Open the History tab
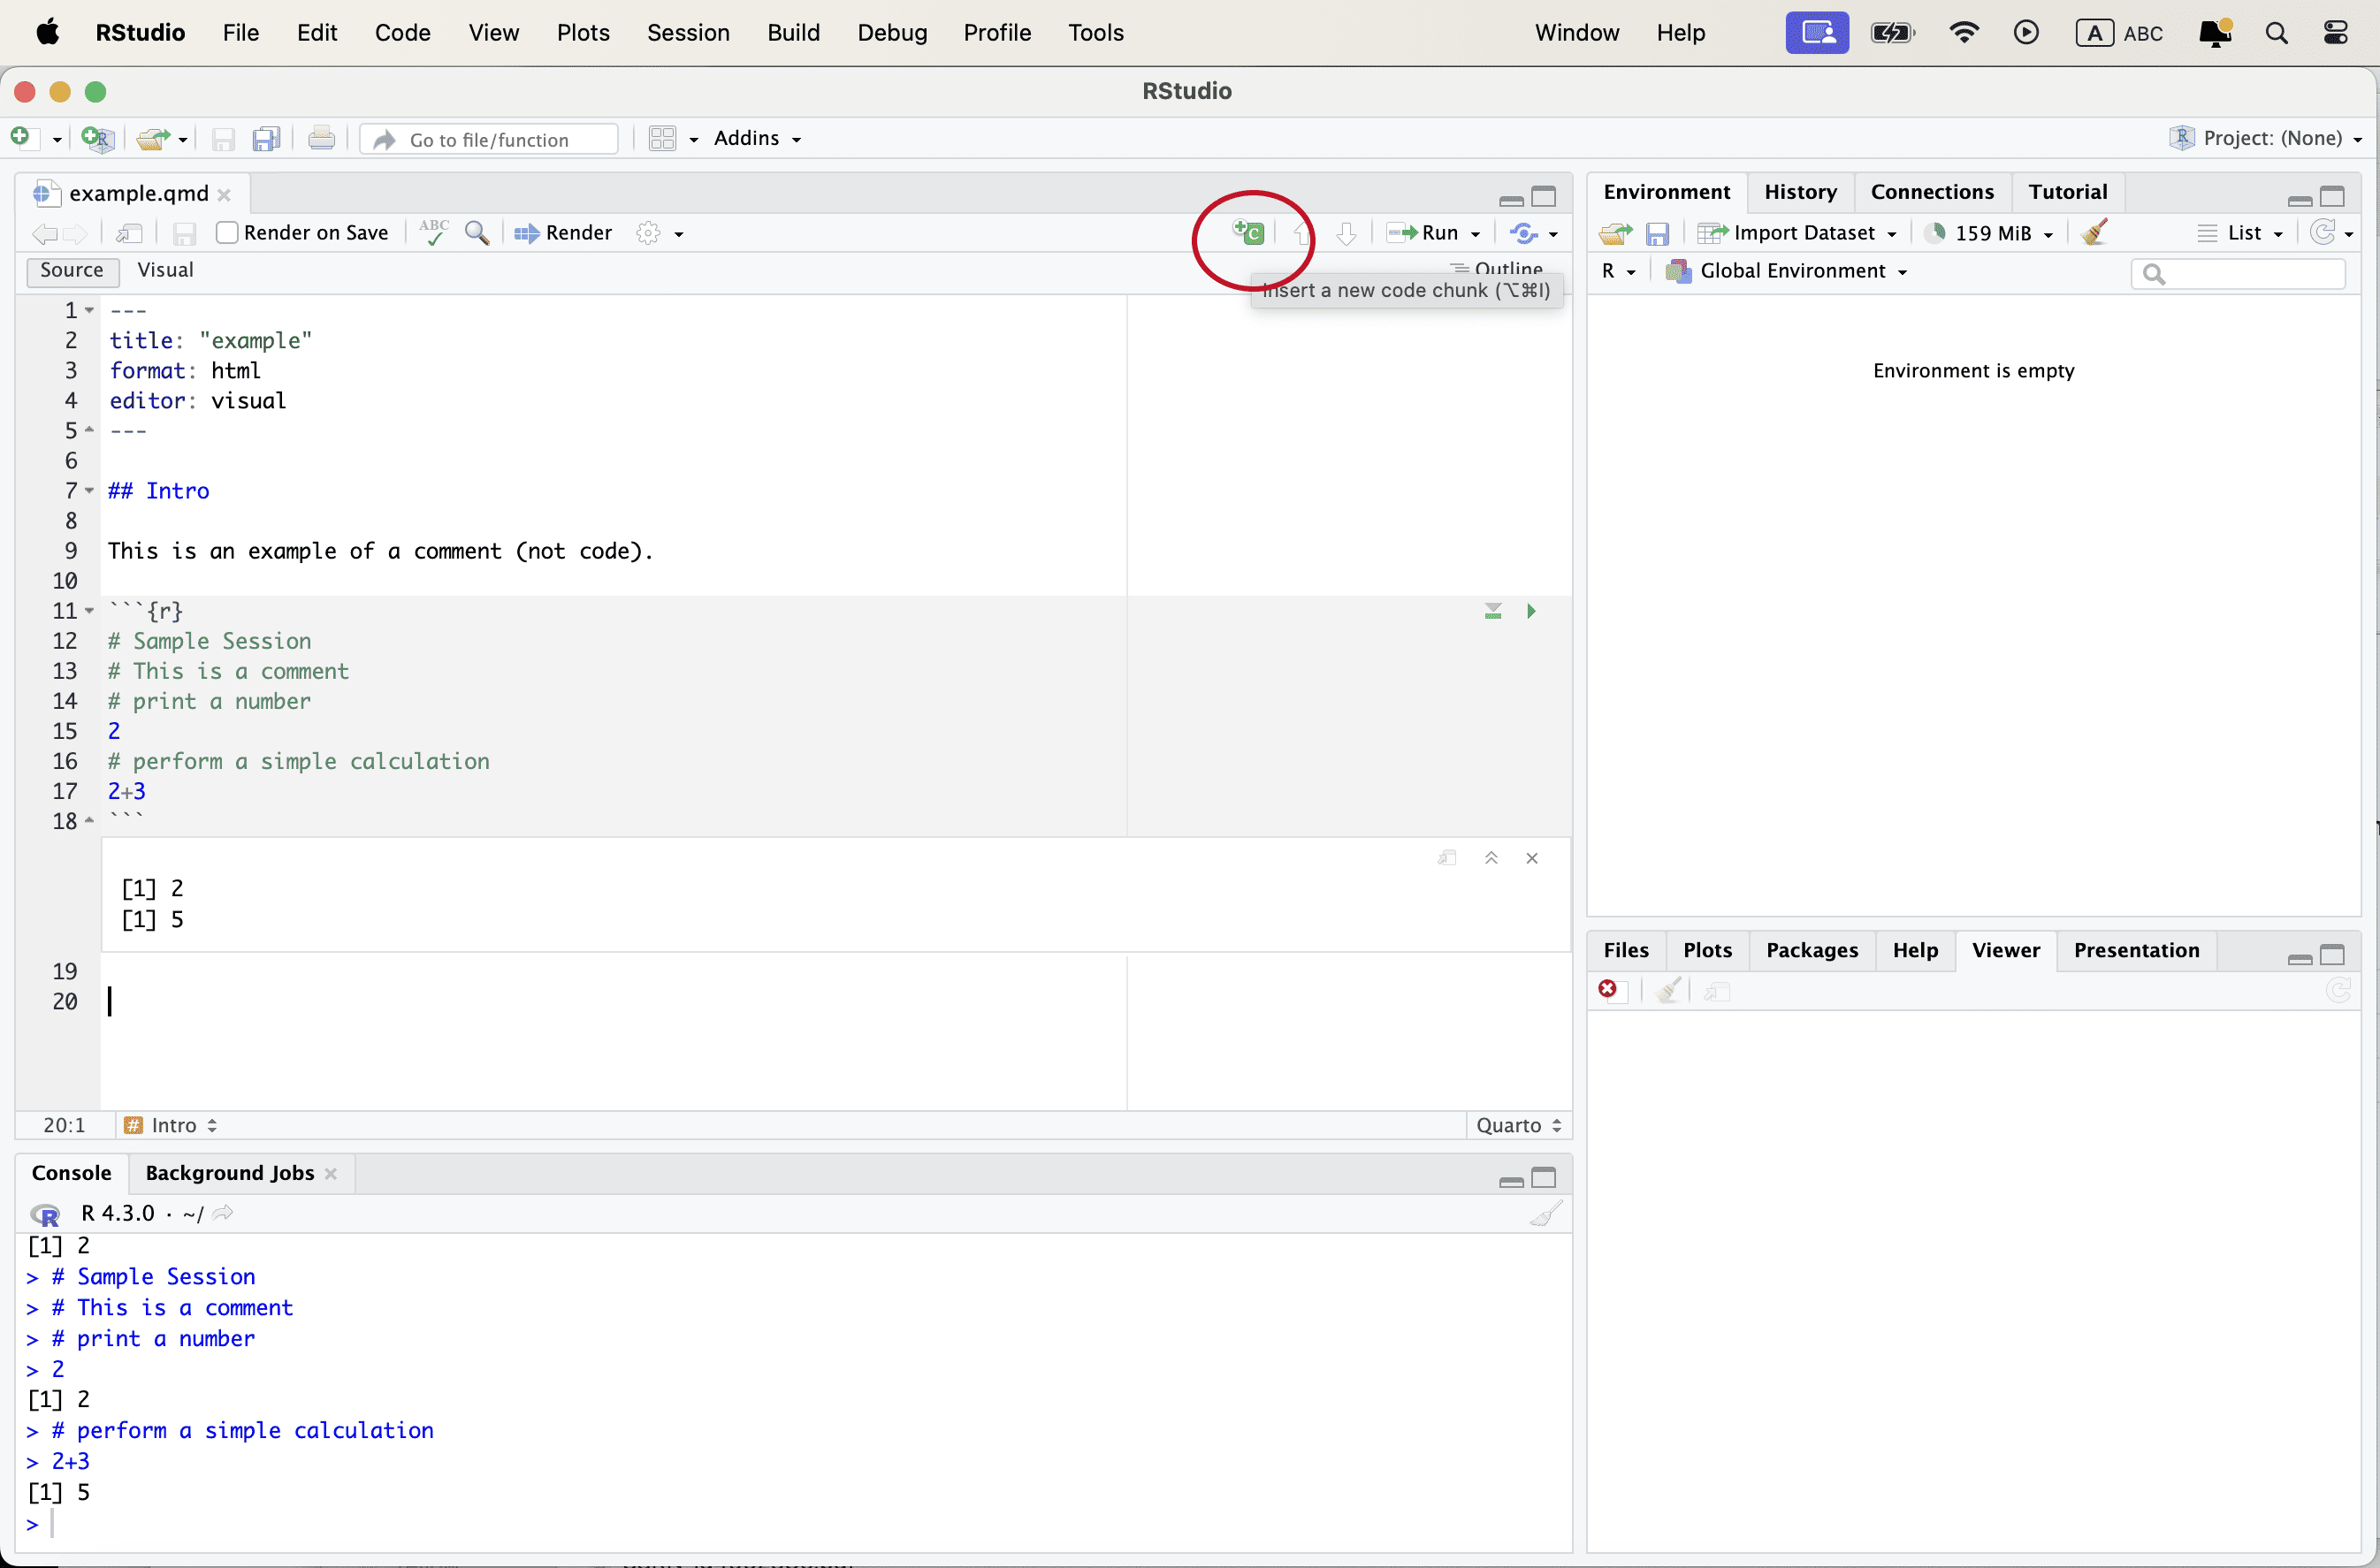 (1799, 192)
